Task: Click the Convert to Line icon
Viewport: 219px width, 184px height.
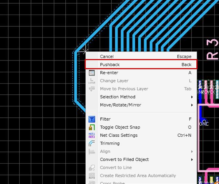Action: pos(92,168)
